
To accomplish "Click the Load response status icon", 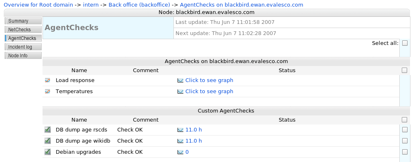I will pos(47,80).
